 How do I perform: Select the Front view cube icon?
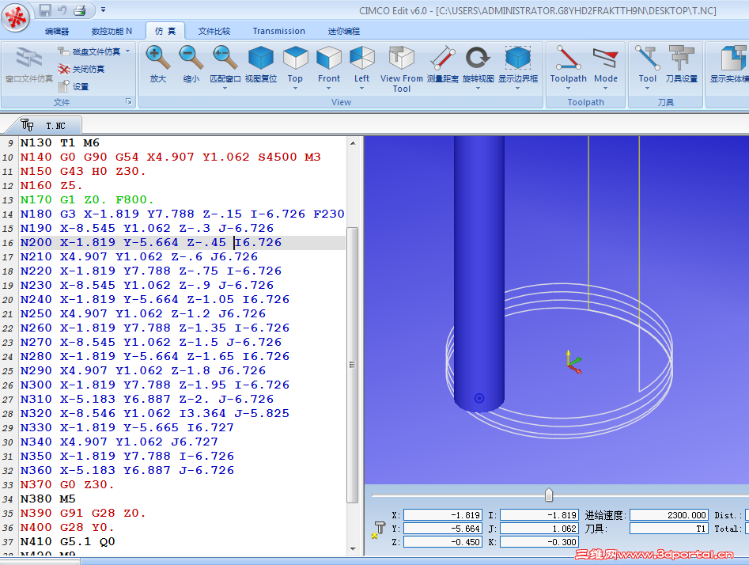pos(329,58)
